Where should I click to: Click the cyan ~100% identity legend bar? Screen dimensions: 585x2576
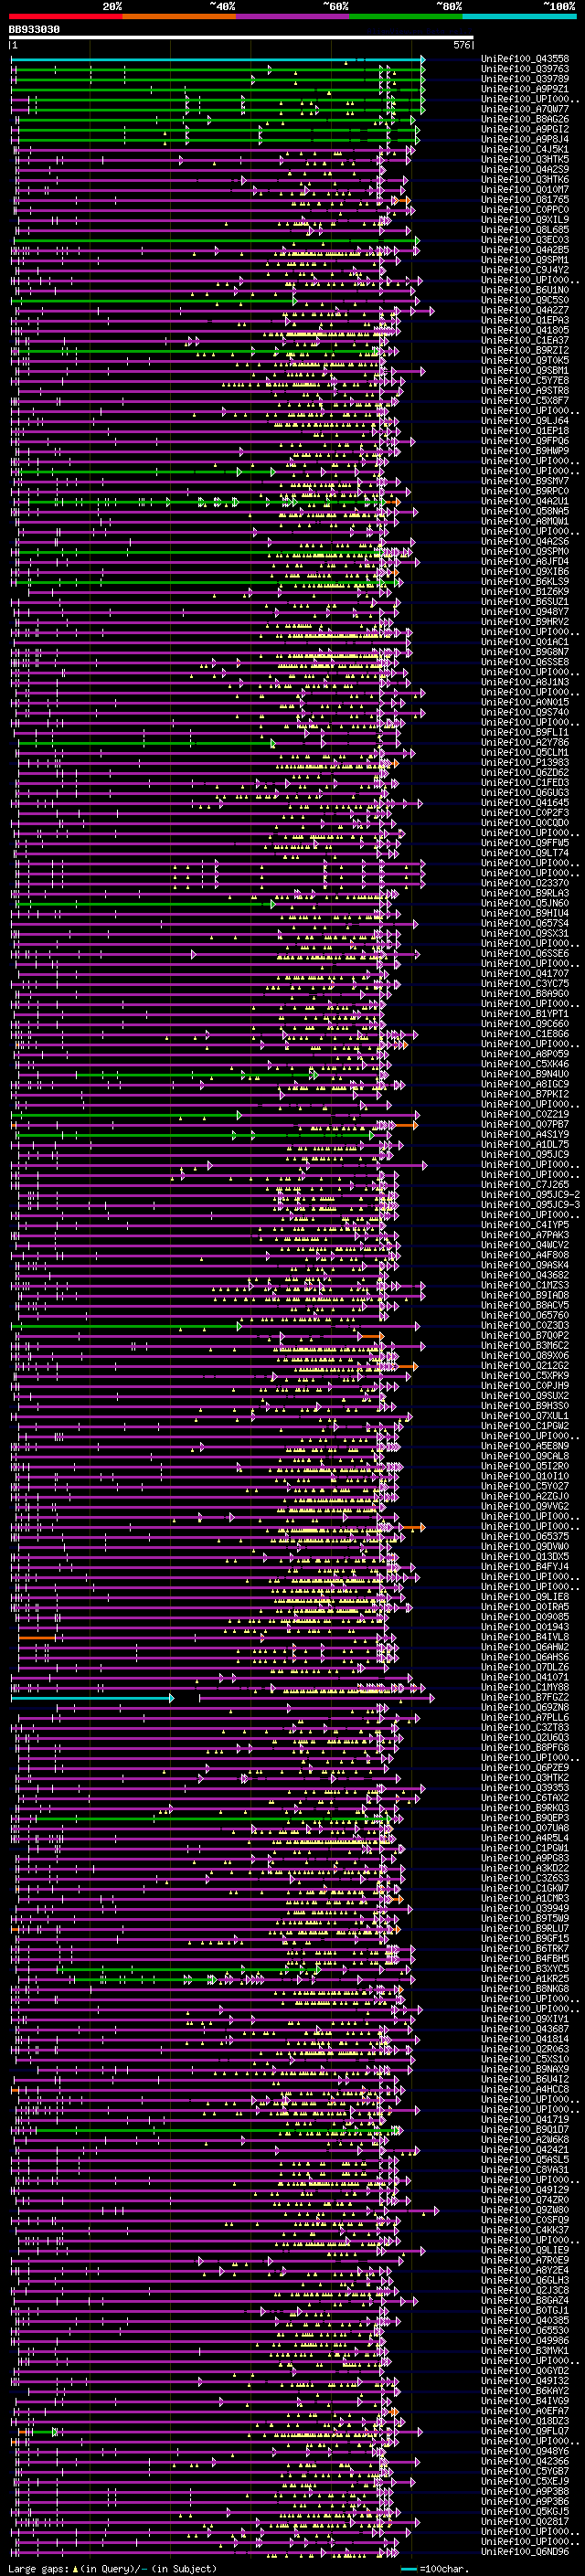[x=519, y=16]
